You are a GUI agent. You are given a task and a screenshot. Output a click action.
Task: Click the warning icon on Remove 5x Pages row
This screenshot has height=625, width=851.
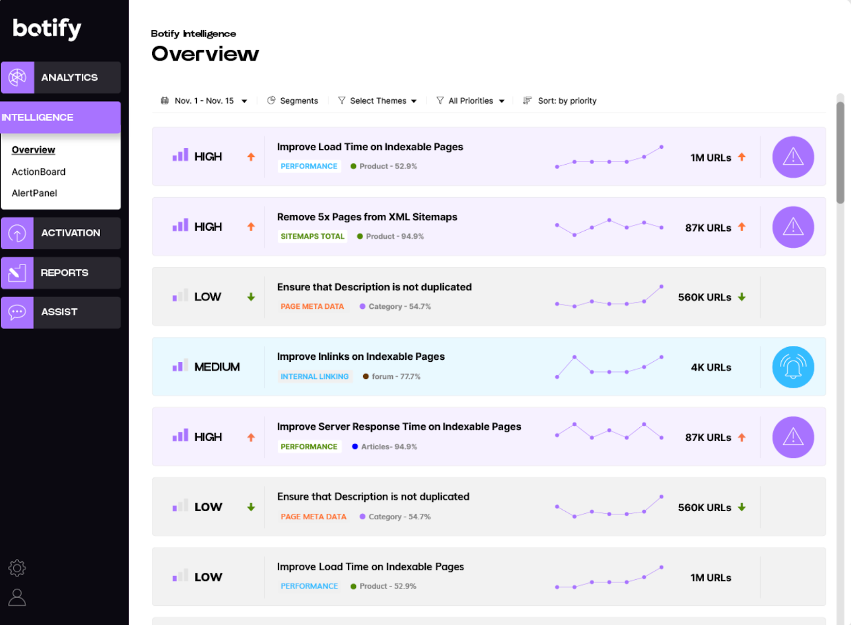792,227
